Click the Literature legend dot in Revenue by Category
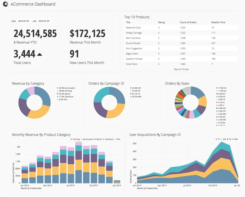Viewport: 245px width, 197px height. click(x=58, y=97)
